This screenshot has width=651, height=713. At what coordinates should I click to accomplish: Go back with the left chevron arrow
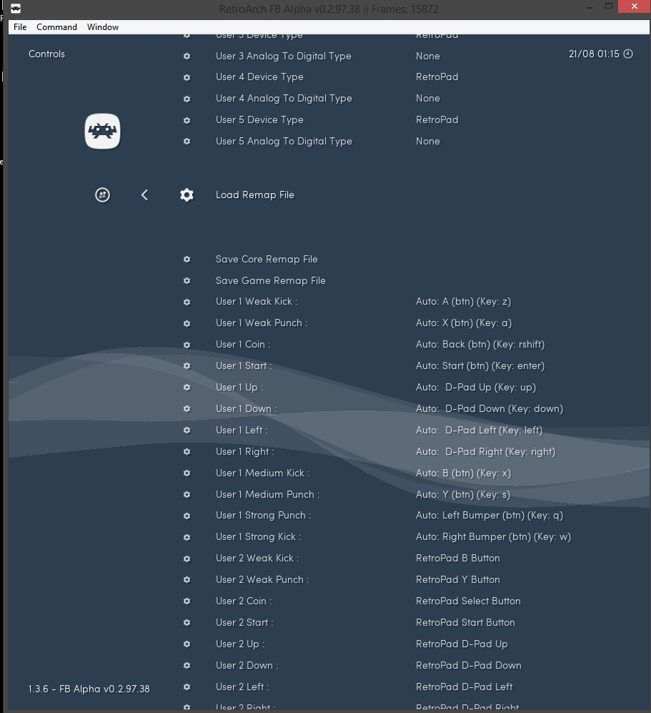point(144,195)
